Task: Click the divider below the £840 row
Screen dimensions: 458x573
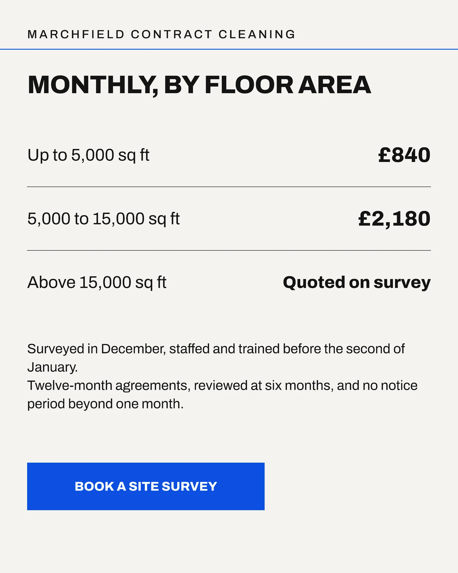Action: click(229, 187)
